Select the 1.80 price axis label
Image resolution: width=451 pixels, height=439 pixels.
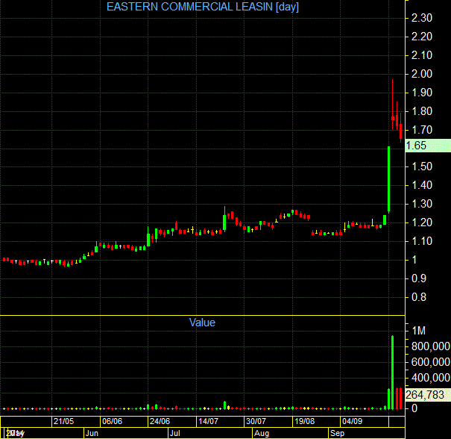point(422,111)
